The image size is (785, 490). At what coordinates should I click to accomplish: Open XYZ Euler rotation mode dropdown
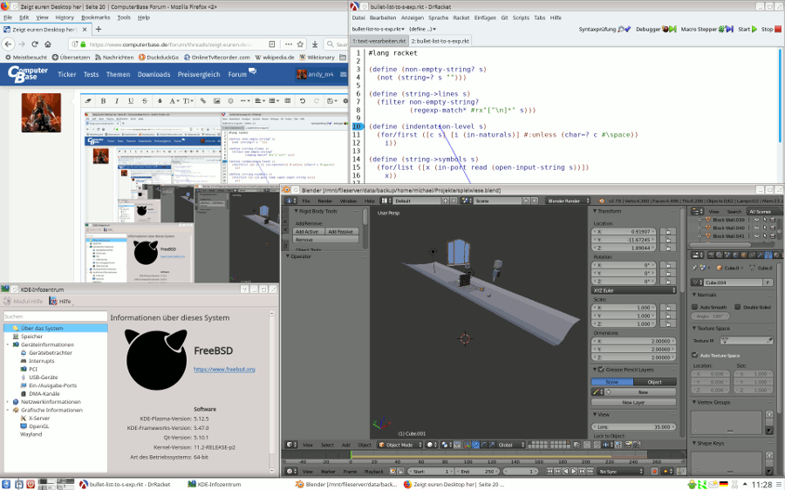(634, 290)
